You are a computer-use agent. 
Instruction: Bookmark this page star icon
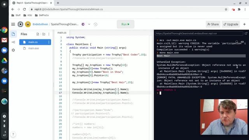(x=226, y=9)
